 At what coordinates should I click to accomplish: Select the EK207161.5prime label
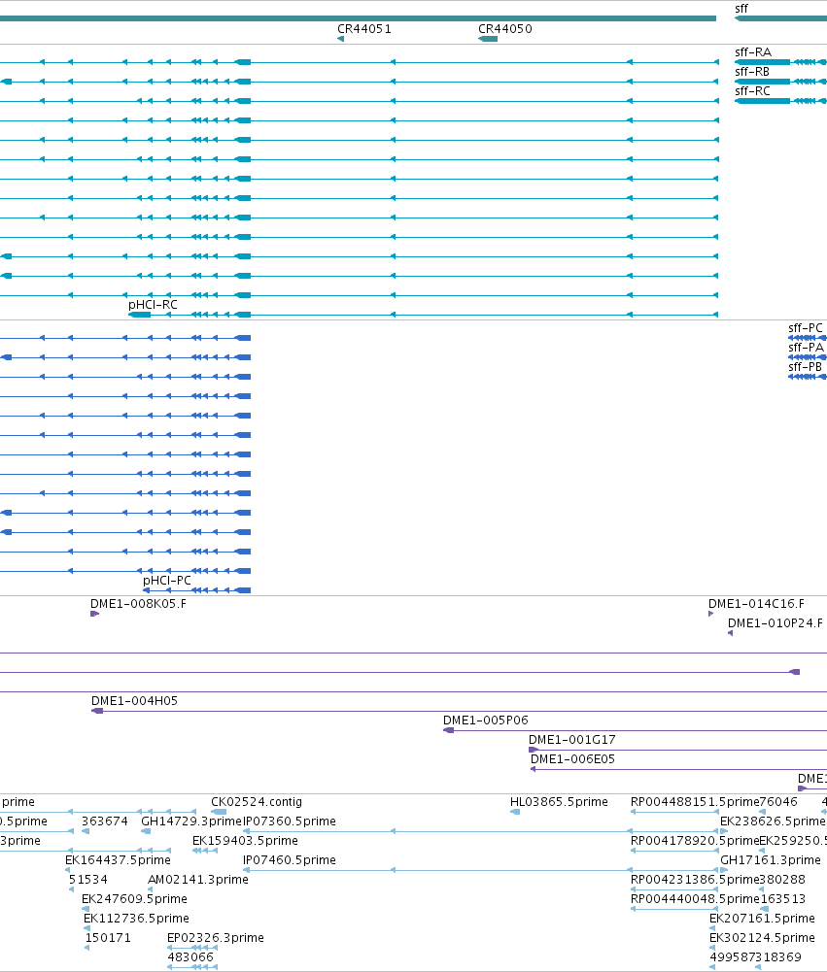pyautogui.click(x=763, y=919)
